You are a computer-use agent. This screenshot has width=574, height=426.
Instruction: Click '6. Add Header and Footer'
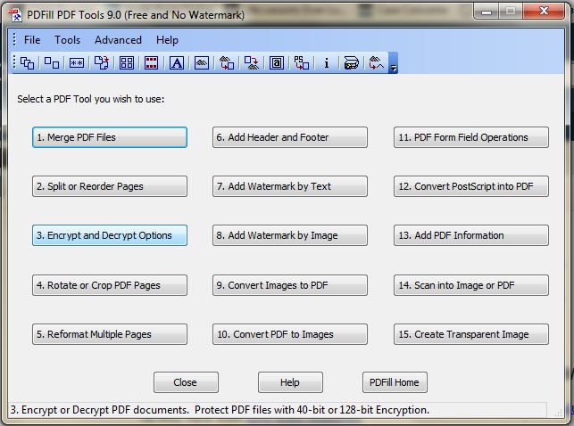point(290,137)
